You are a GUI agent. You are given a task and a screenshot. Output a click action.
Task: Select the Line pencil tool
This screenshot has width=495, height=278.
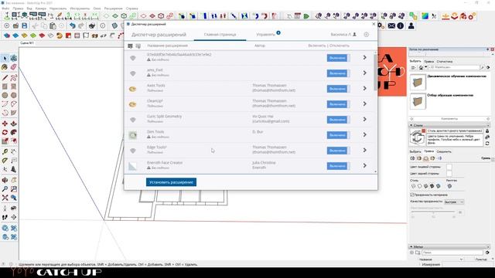point(5,77)
